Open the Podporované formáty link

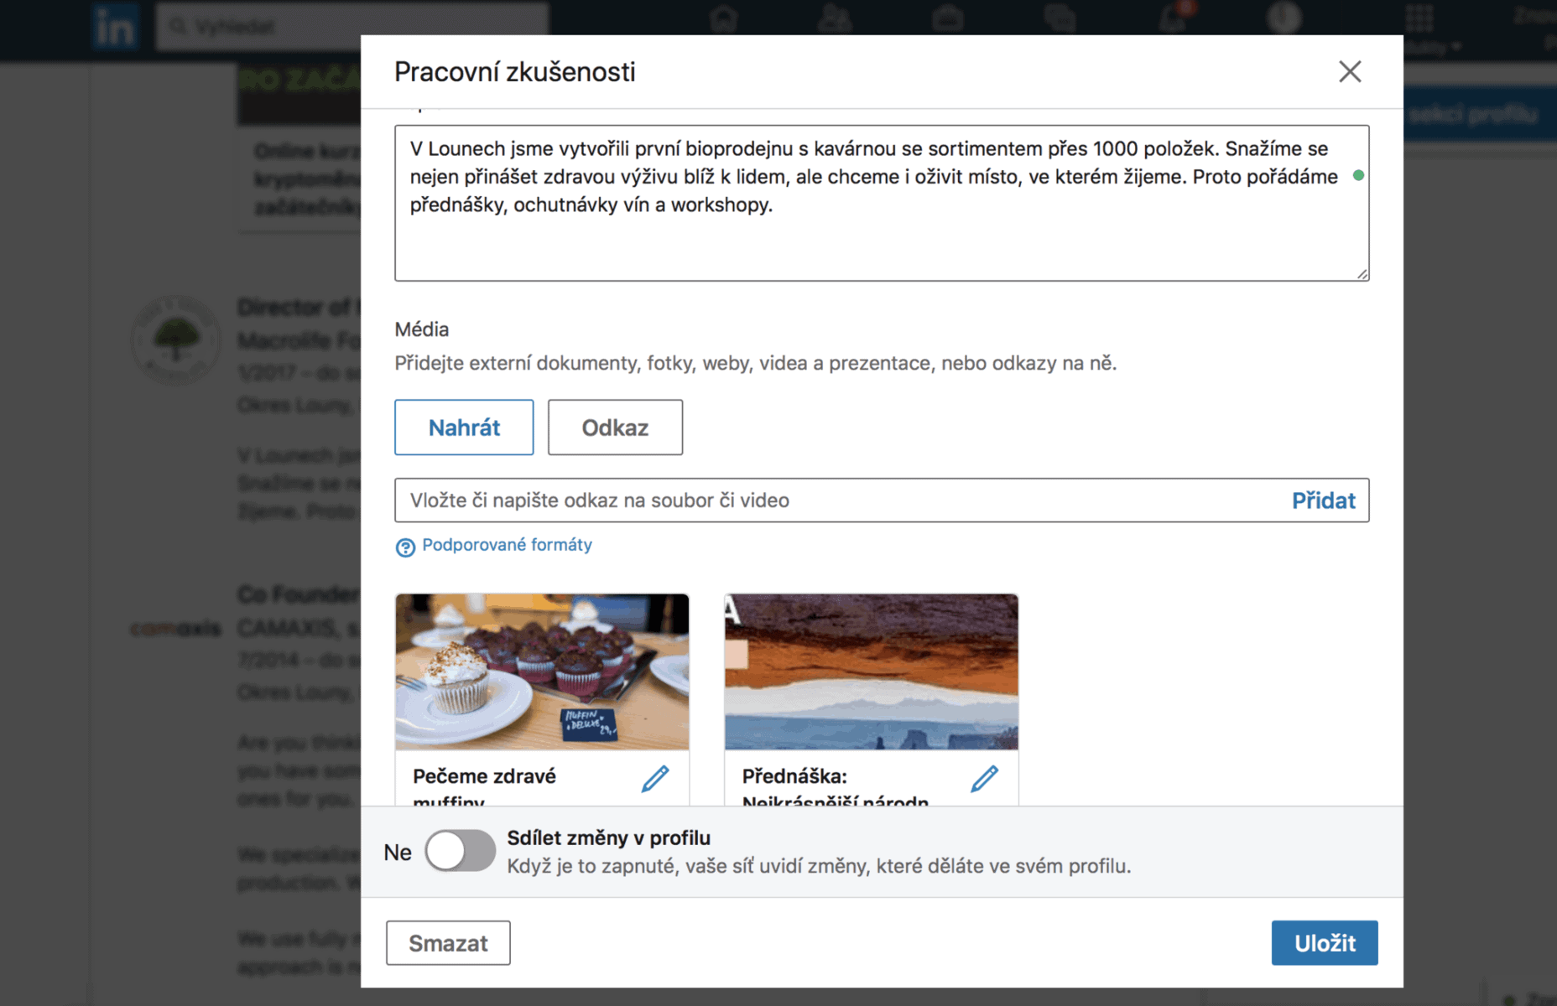507,545
